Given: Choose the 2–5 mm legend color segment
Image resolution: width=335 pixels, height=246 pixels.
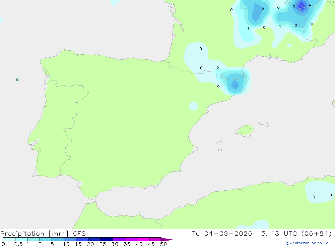Looking at the screenshot, I should pos(46,239).
